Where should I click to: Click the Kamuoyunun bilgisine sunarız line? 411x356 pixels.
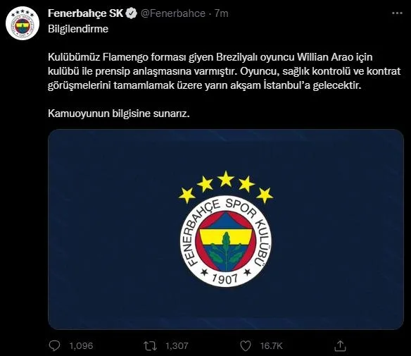[x=119, y=113]
